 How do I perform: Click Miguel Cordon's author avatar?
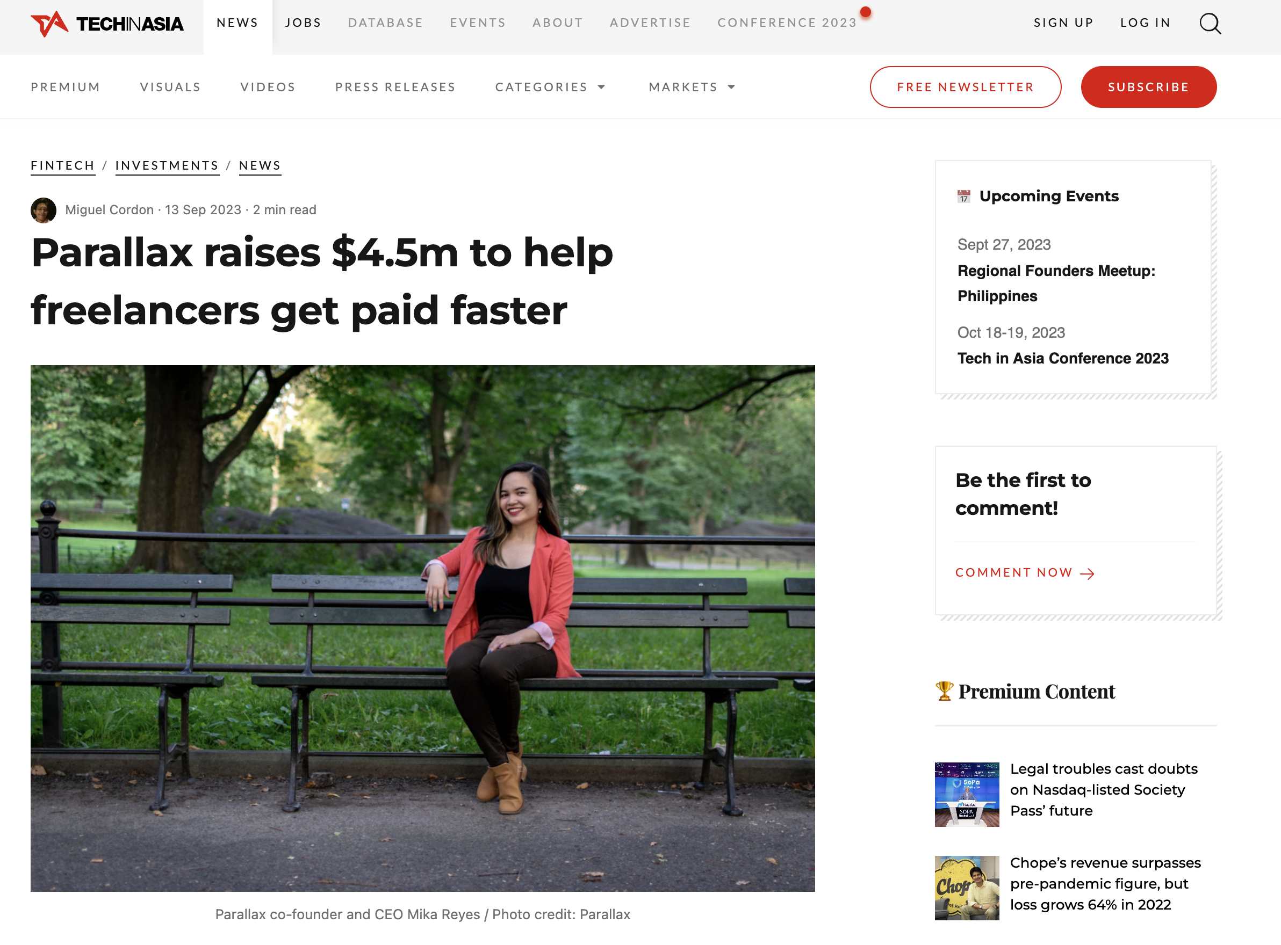coord(44,210)
